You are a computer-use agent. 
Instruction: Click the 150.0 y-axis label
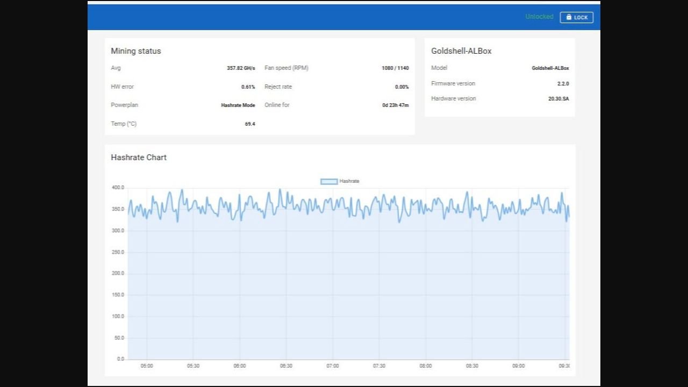point(118,295)
